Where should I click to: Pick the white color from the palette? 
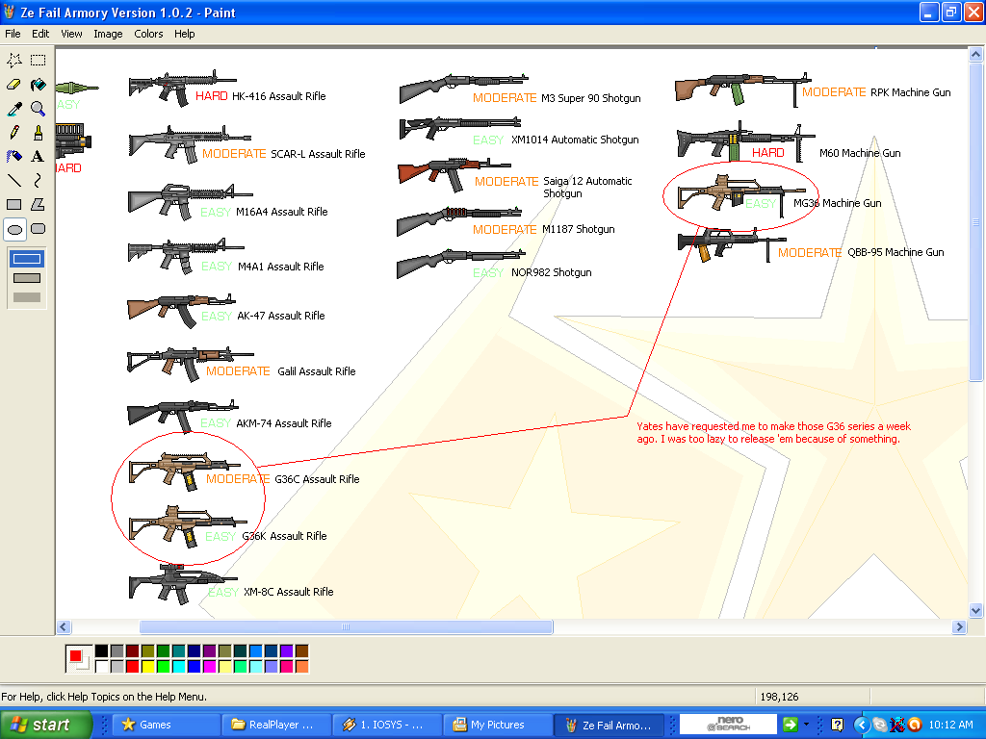(x=101, y=667)
